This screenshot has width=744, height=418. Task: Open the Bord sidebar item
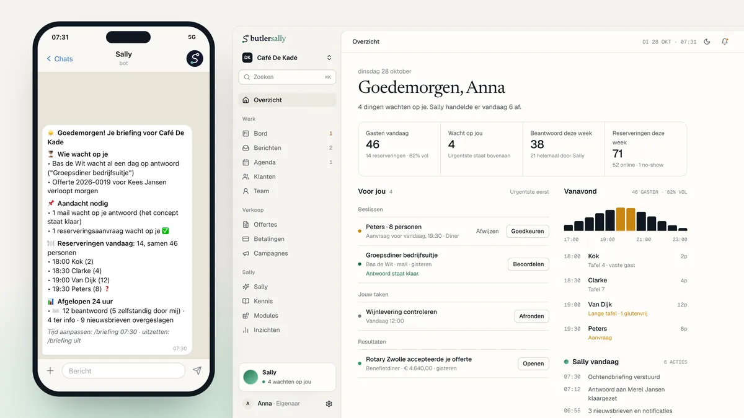287,133
